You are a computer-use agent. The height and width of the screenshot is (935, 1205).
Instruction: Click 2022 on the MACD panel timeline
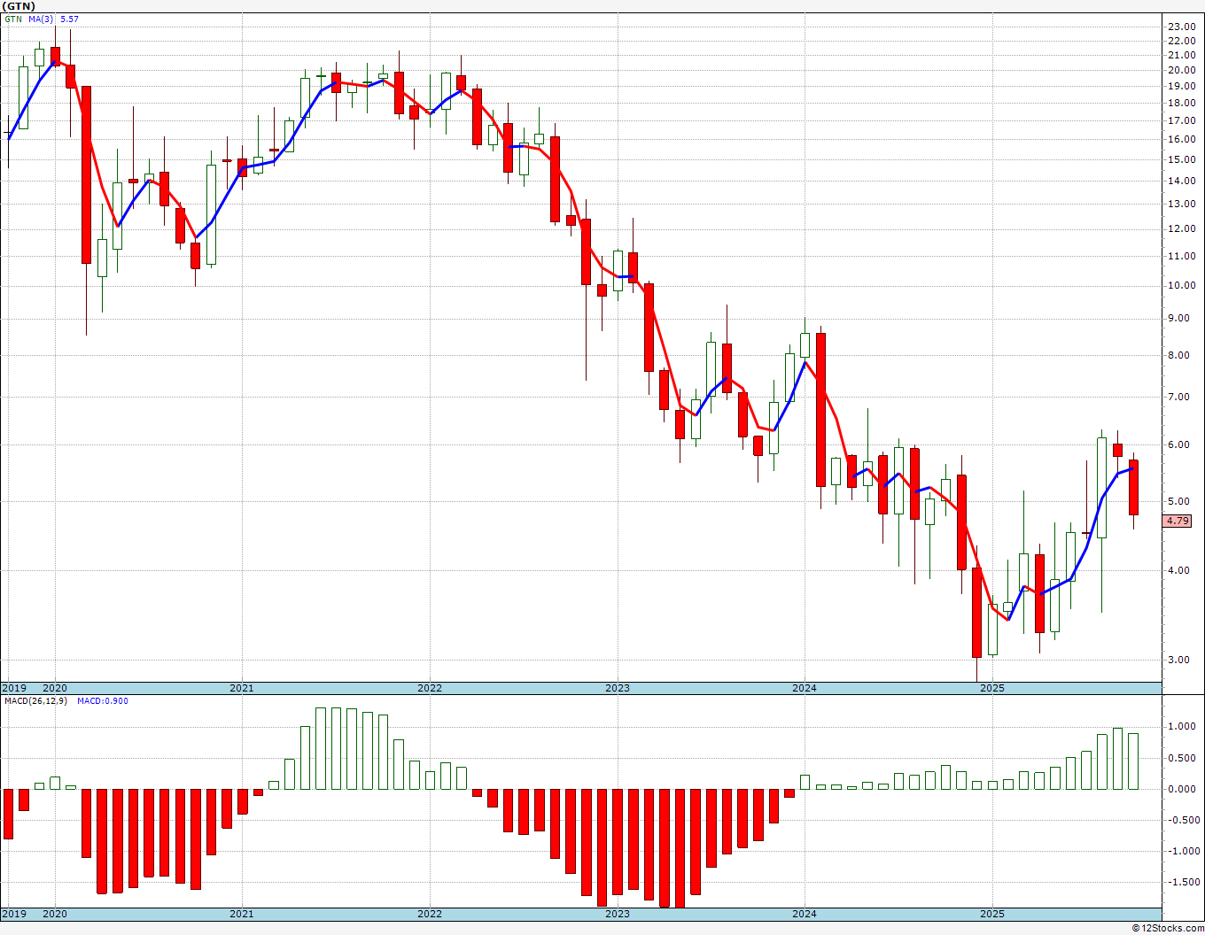pos(430,915)
